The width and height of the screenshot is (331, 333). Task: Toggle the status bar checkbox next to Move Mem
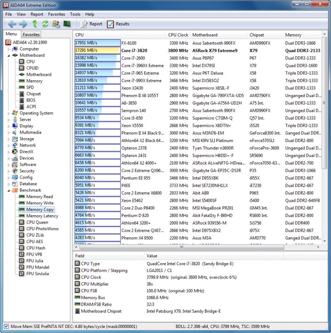(6, 326)
